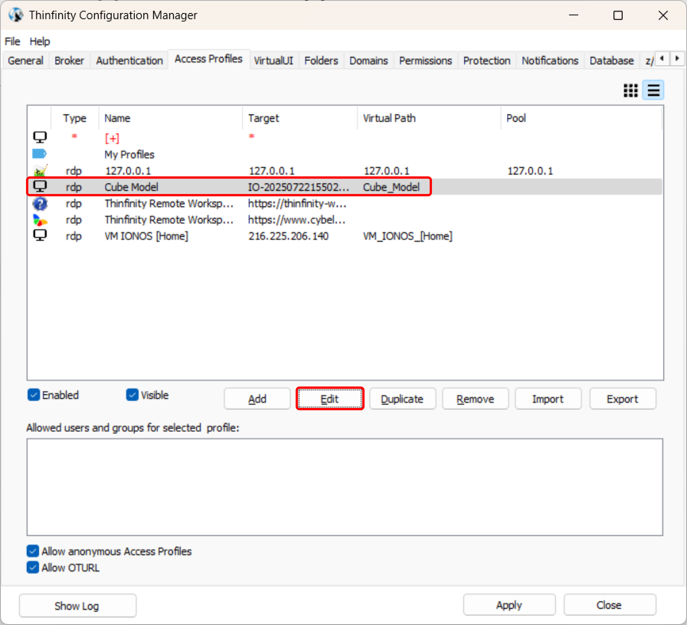Open the VirtualUI tab
Screen dimensions: 687x625
[x=273, y=61]
